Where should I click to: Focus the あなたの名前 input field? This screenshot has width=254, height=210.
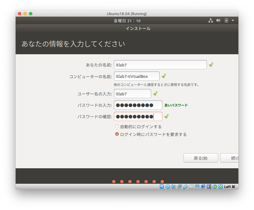click(160, 65)
